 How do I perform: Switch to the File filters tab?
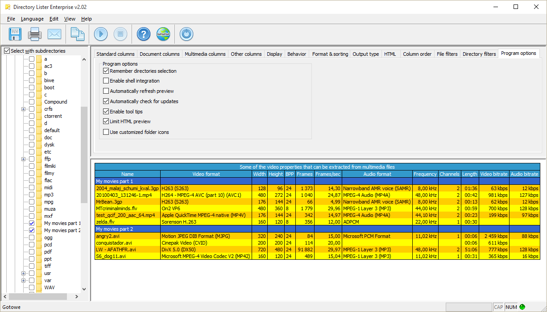pos(447,53)
